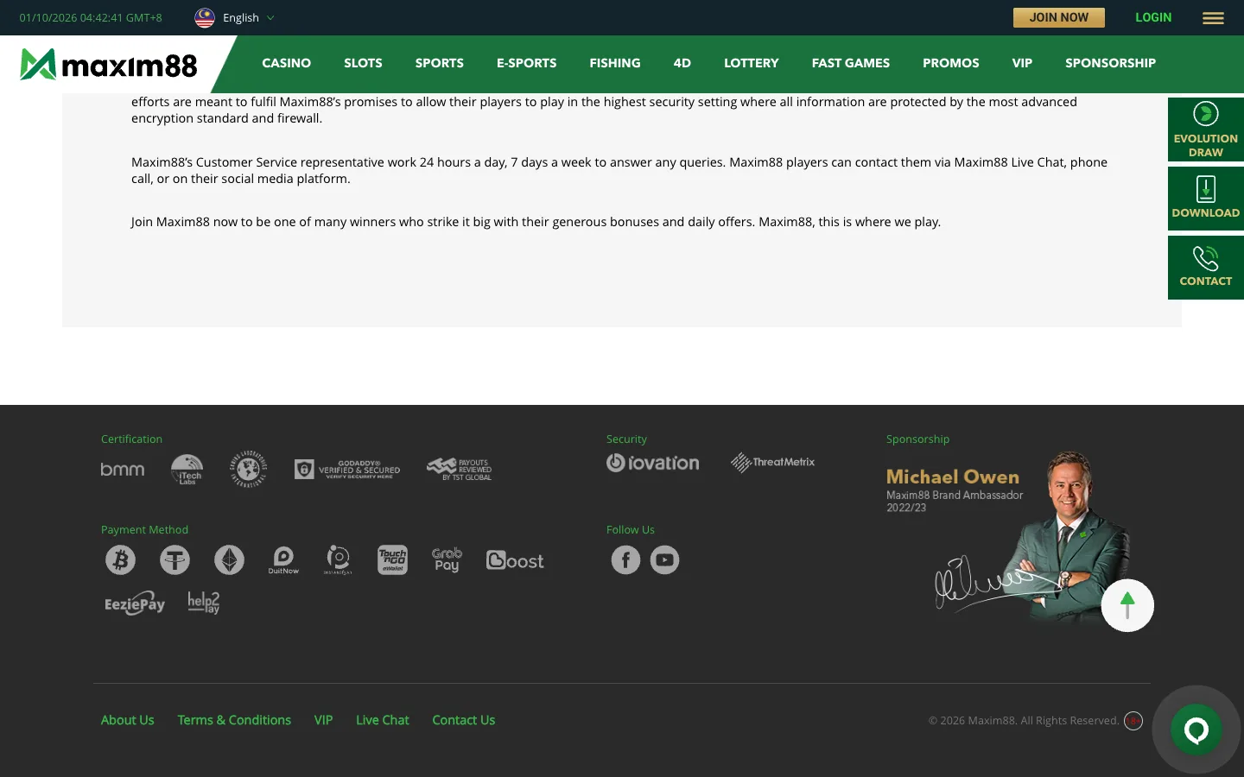1244x777 pixels.
Task: Open the Promos page
Action: (951, 63)
